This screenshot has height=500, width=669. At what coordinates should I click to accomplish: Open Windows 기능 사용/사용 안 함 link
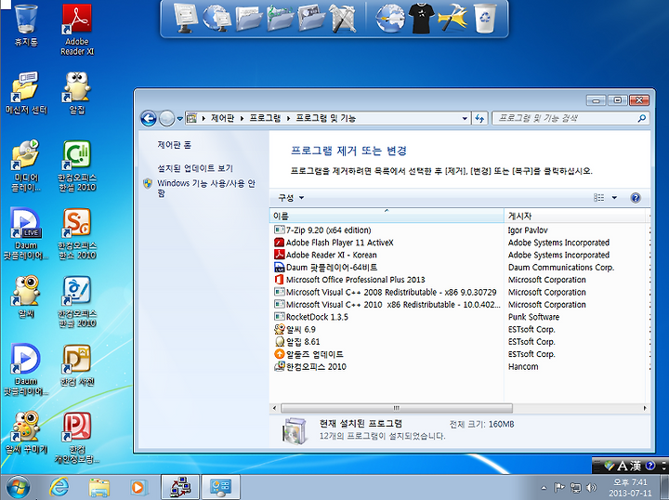(x=206, y=188)
